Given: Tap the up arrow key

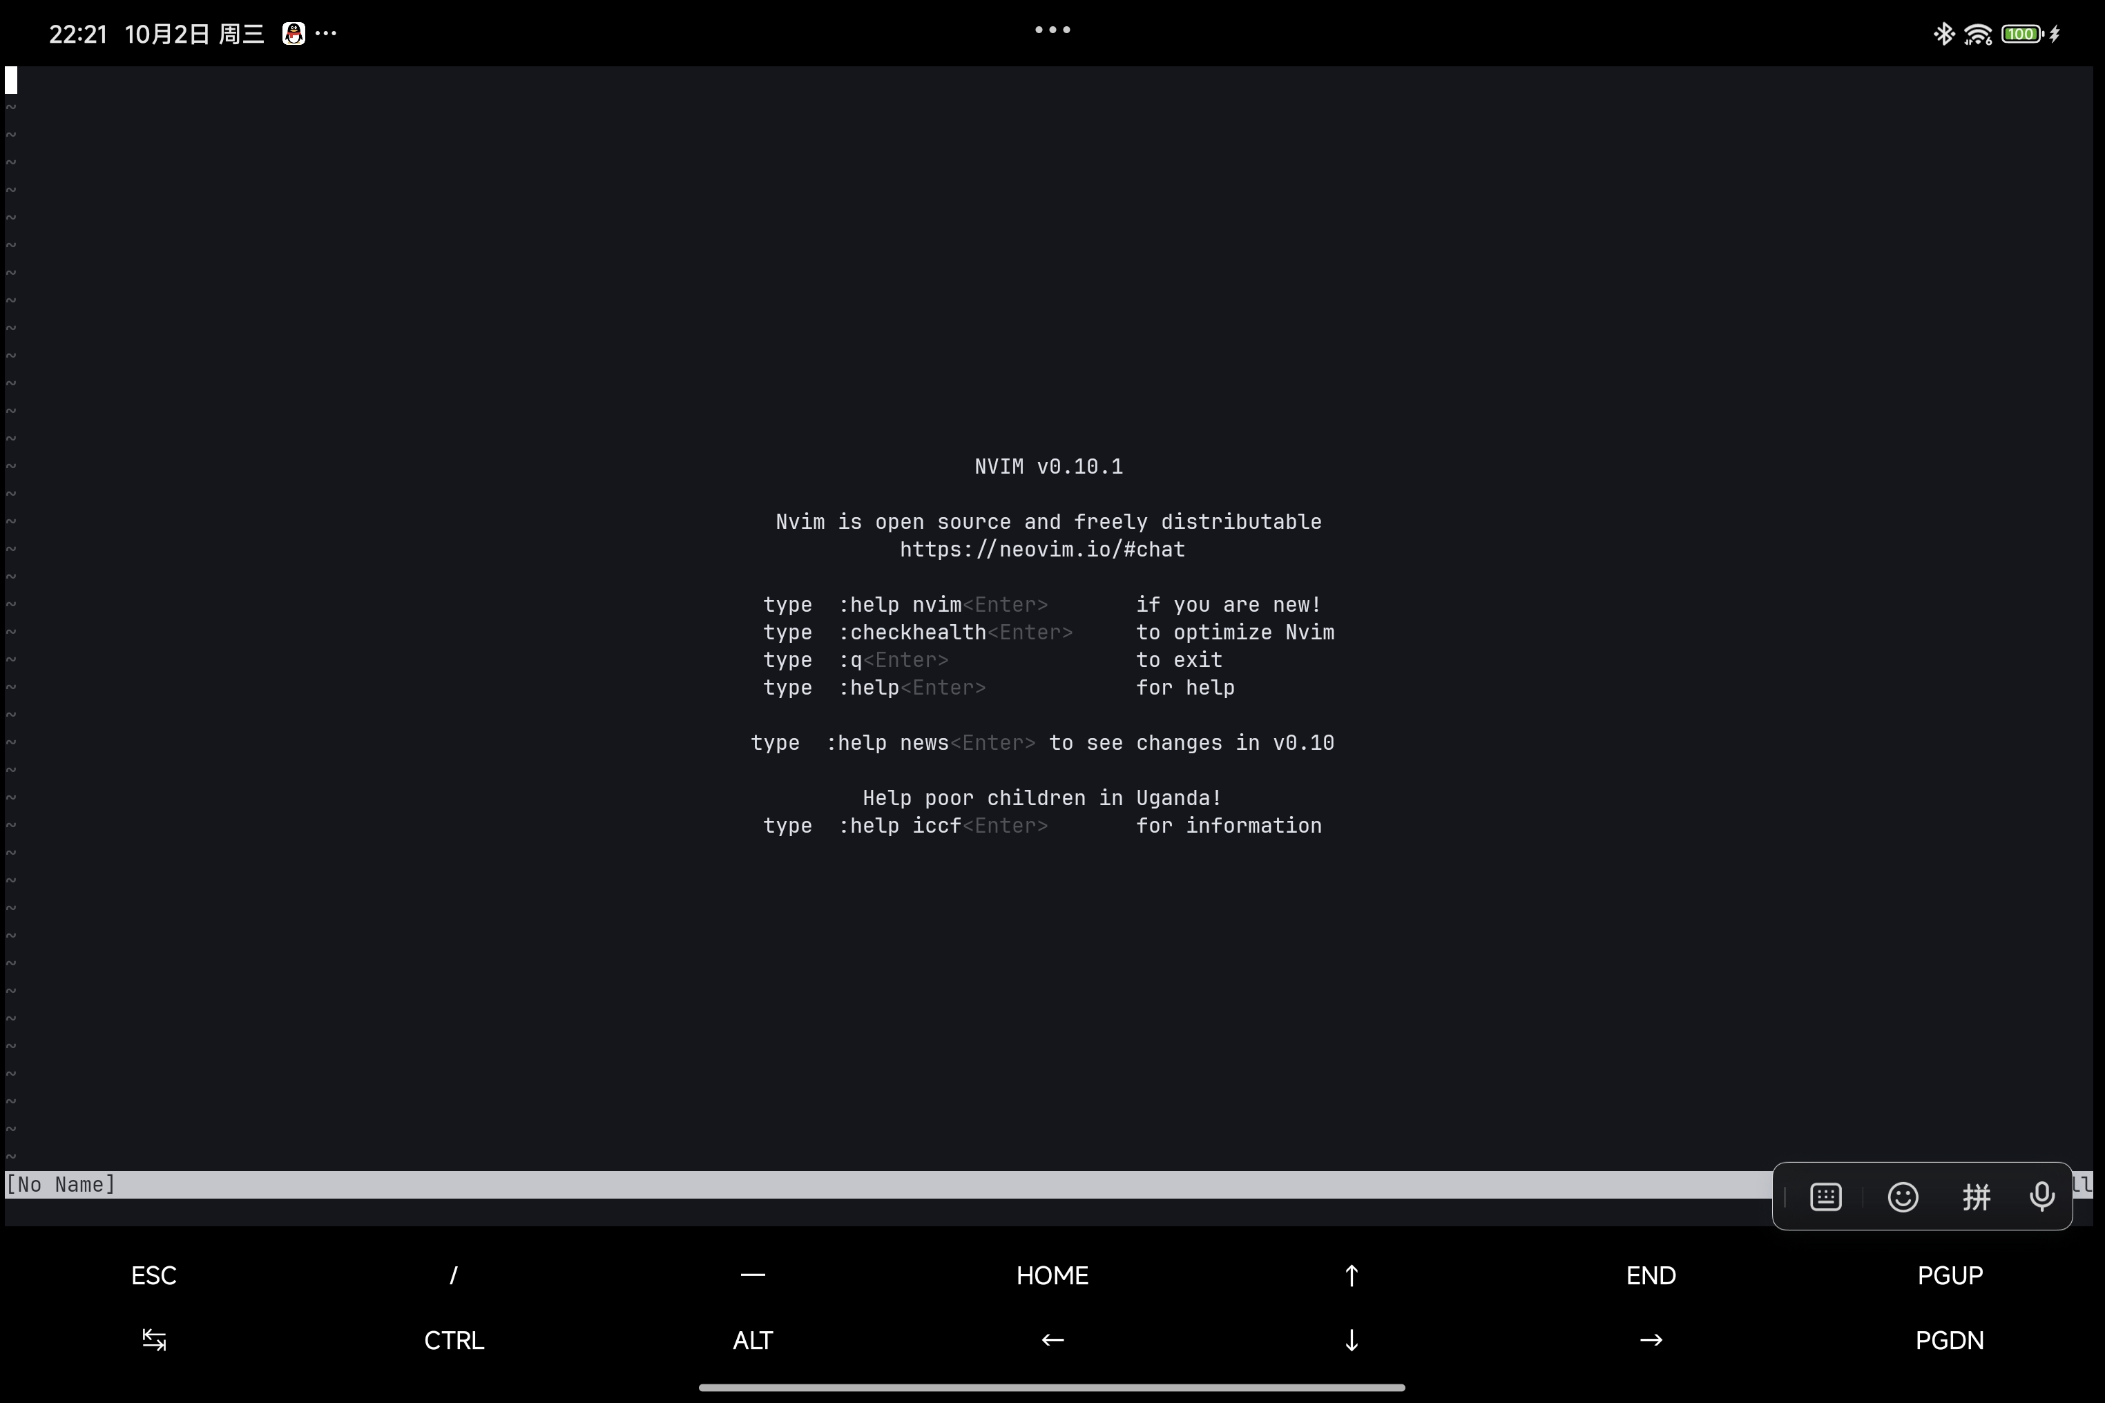Looking at the screenshot, I should tap(1352, 1275).
